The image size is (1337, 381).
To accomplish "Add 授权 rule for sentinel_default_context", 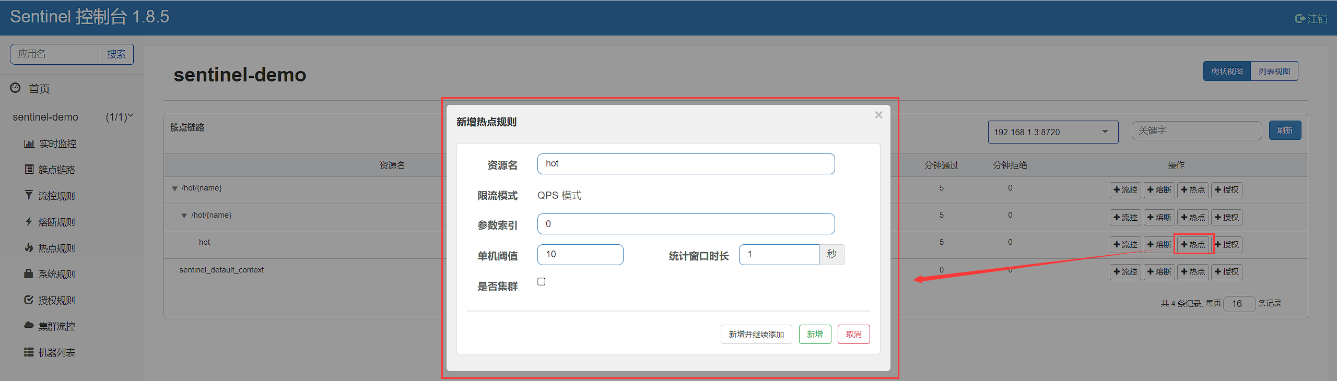I will tap(1227, 272).
